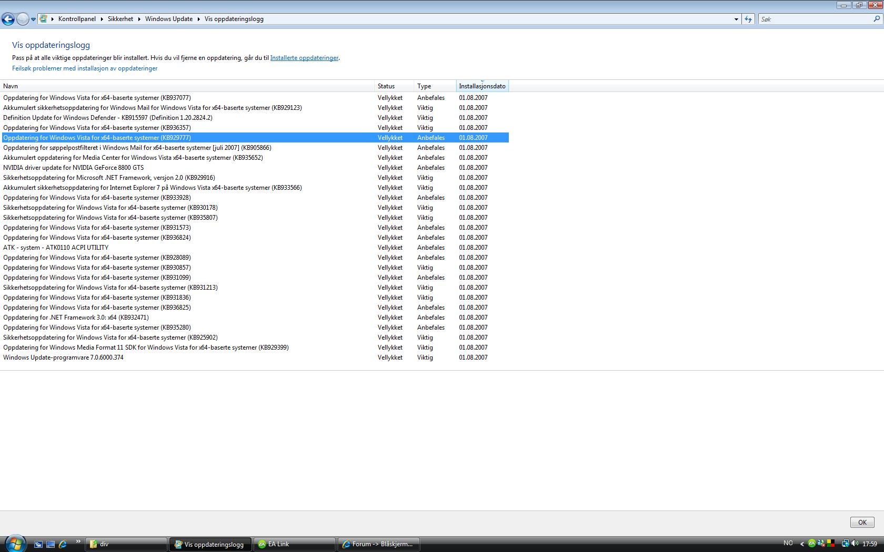Select ATK0110 ACPI UTILITY row
This screenshot has width=884, height=552.
[255, 248]
